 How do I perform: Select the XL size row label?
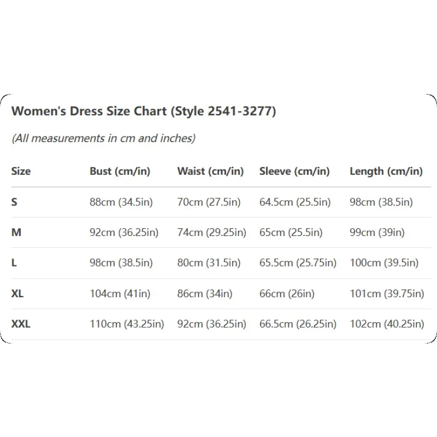click(17, 293)
